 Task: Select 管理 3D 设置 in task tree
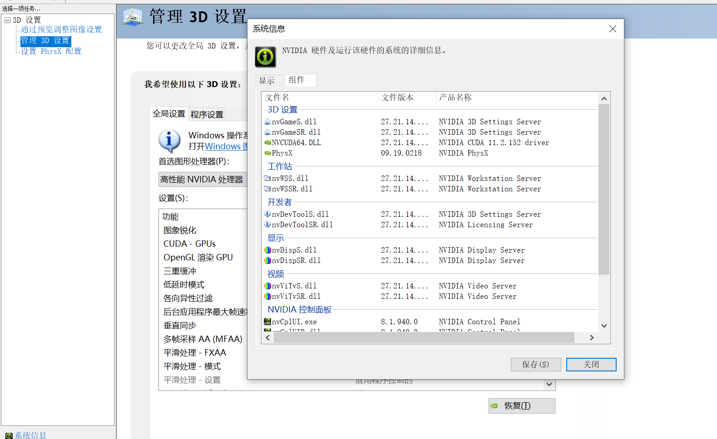pos(45,41)
